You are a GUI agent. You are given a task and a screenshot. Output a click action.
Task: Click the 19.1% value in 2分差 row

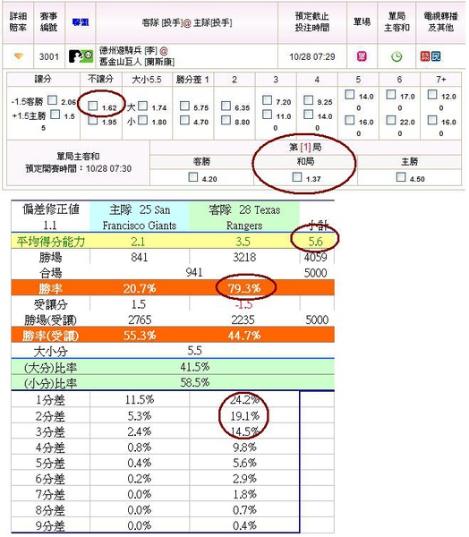click(x=244, y=416)
